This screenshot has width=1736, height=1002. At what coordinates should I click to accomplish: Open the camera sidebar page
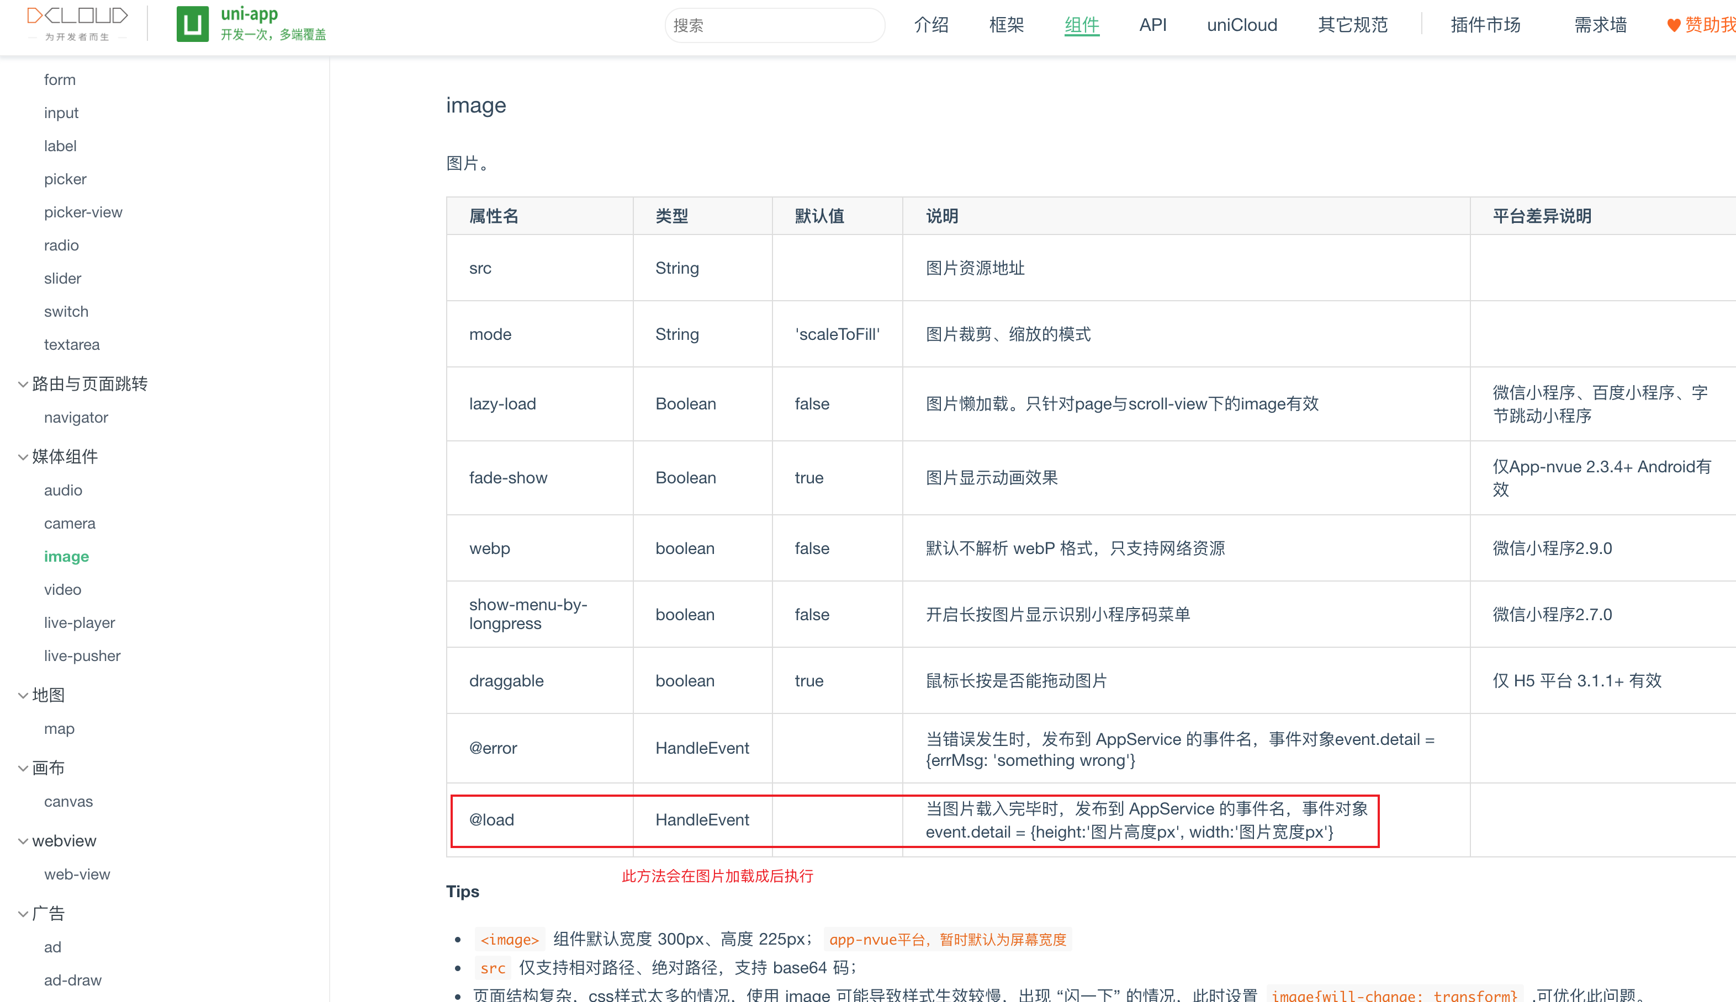point(70,523)
